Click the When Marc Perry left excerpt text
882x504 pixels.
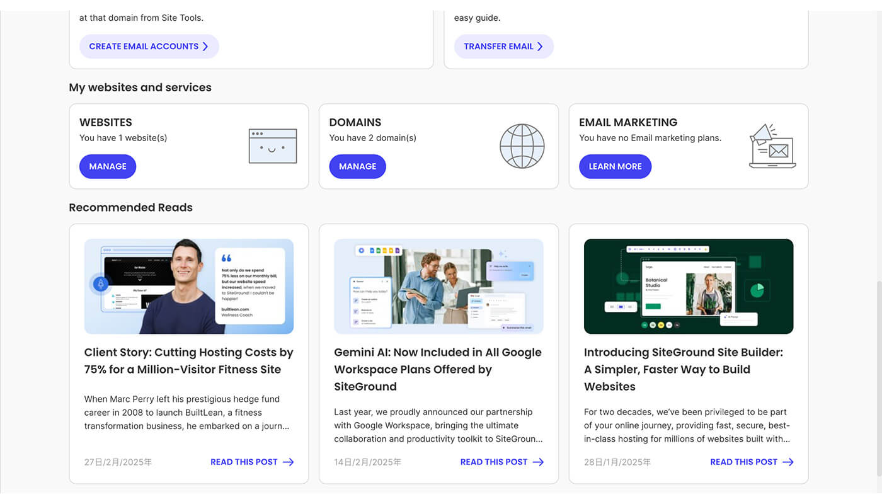click(187, 413)
